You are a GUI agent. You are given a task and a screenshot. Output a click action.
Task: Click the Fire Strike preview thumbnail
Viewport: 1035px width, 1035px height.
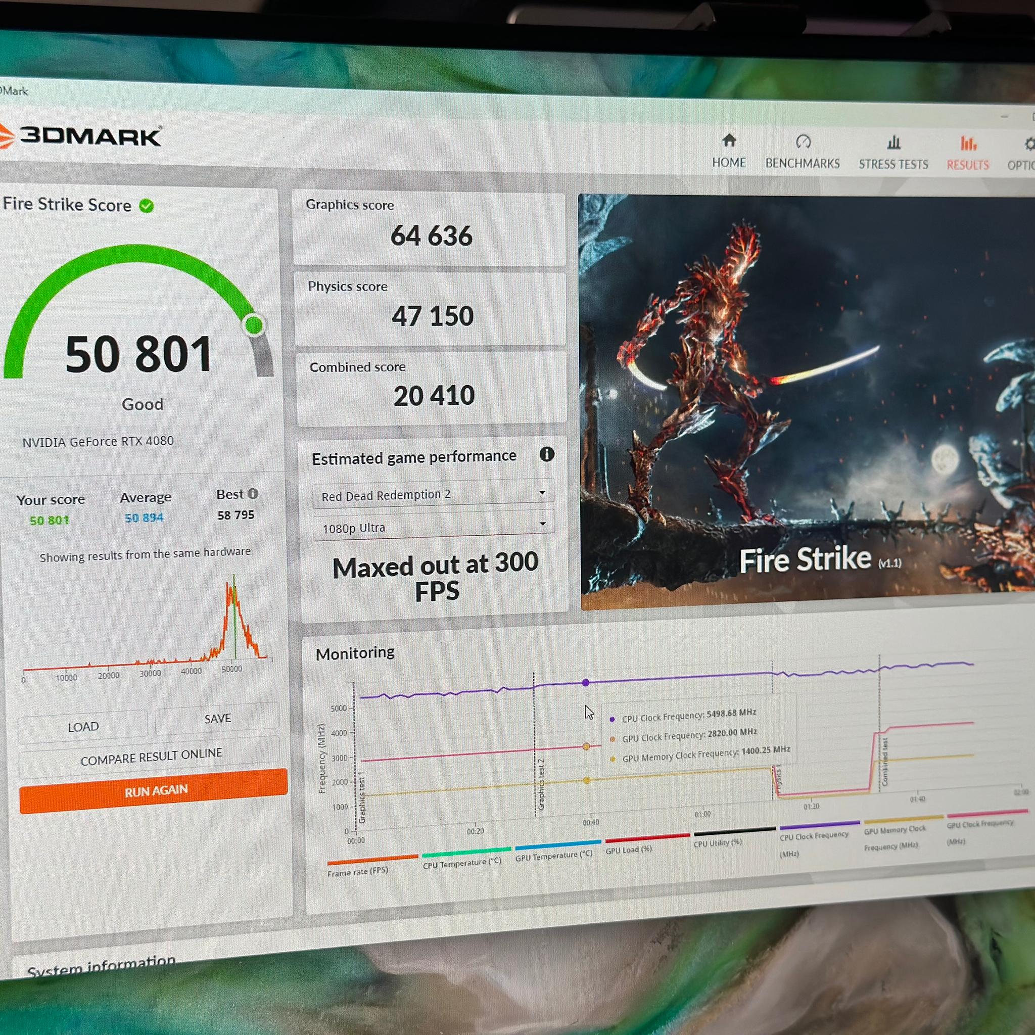[806, 402]
